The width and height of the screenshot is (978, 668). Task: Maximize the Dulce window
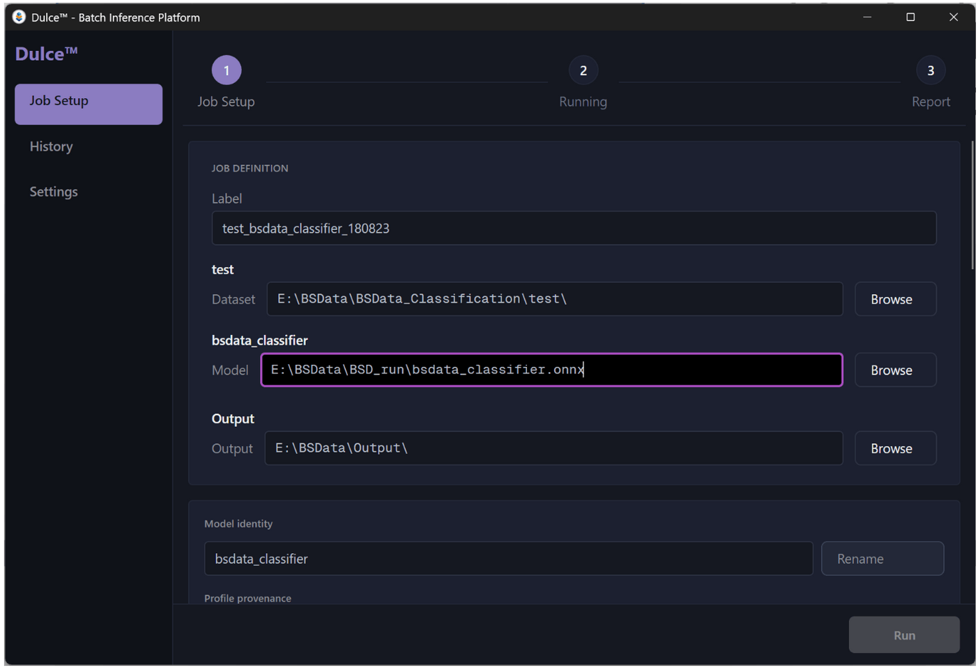(910, 17)
